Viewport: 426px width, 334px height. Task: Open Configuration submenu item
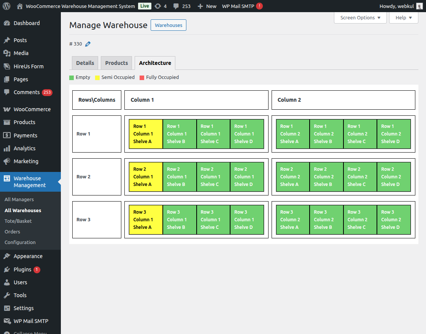(x=20, y=243)
